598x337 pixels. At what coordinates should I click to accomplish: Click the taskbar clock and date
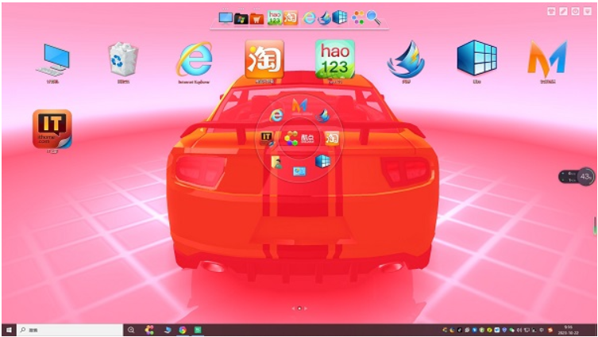tap(569, 330)
